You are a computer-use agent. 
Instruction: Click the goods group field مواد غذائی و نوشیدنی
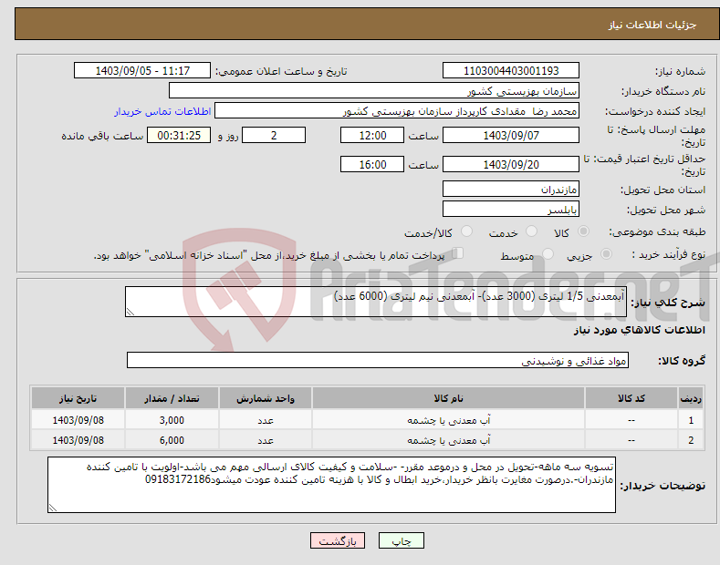(378, 361)
